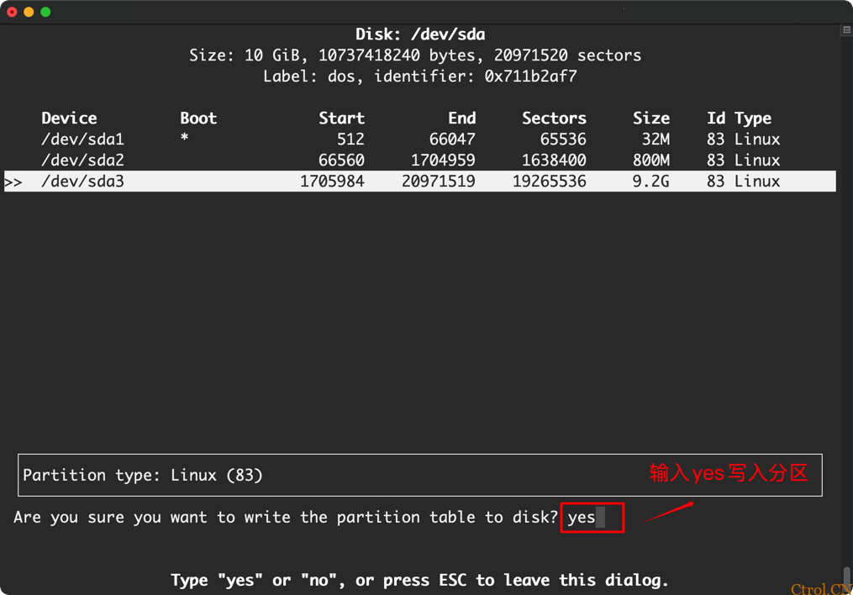Click the 9.2G size value for sda3
The image size is (853, 595).
(x=650, y=182)
